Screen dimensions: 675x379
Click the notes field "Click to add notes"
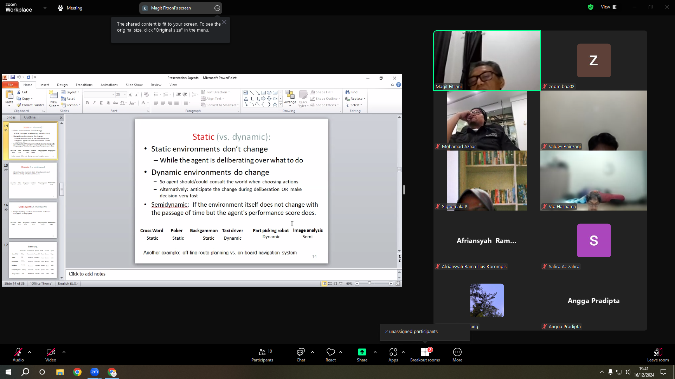[x=232, y=274]
